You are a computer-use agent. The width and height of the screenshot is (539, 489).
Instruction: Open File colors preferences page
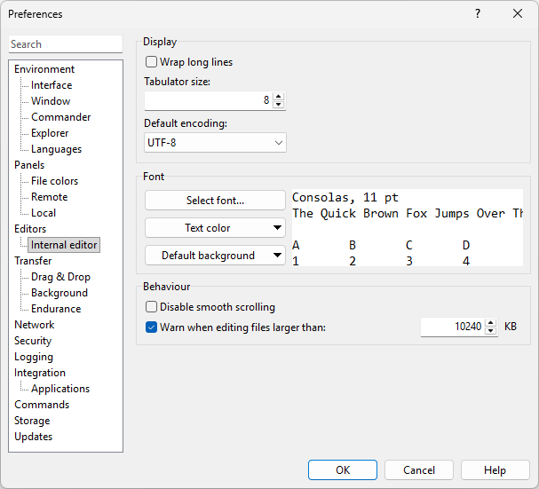click(x=55, y=181)
